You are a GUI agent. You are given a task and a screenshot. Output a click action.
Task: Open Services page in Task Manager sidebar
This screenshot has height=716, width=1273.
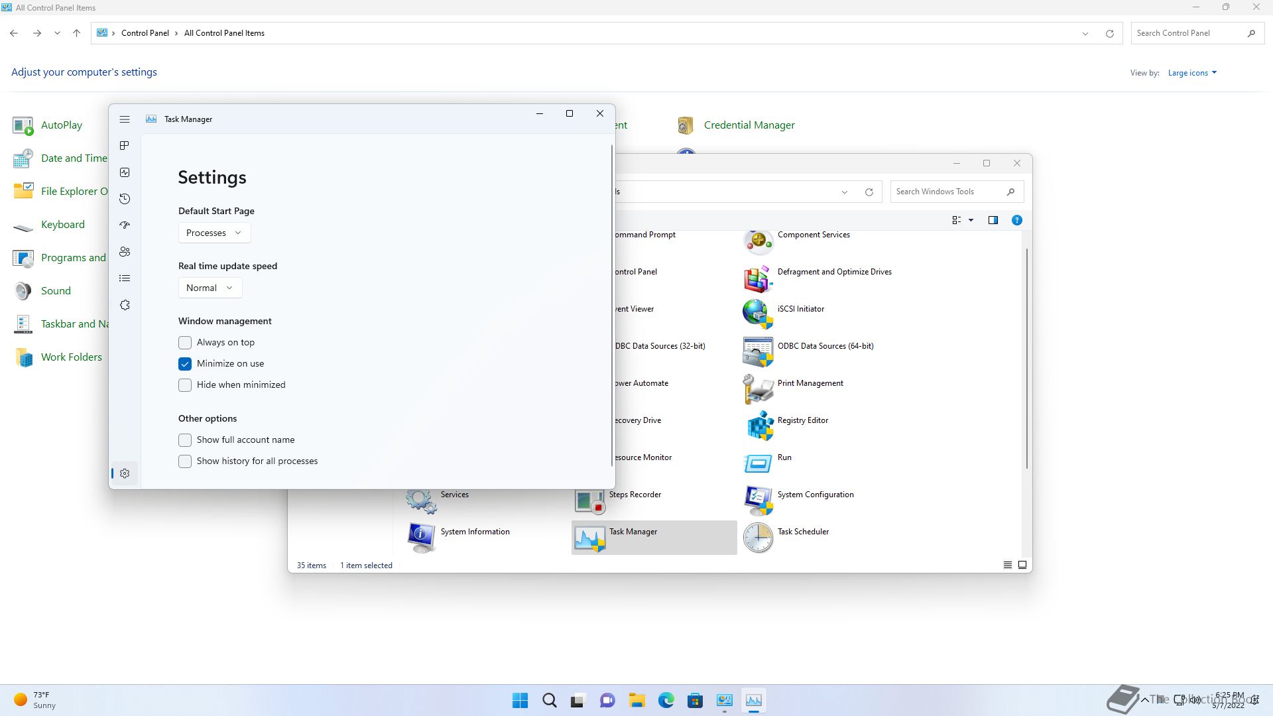click(x=125, y=305)
